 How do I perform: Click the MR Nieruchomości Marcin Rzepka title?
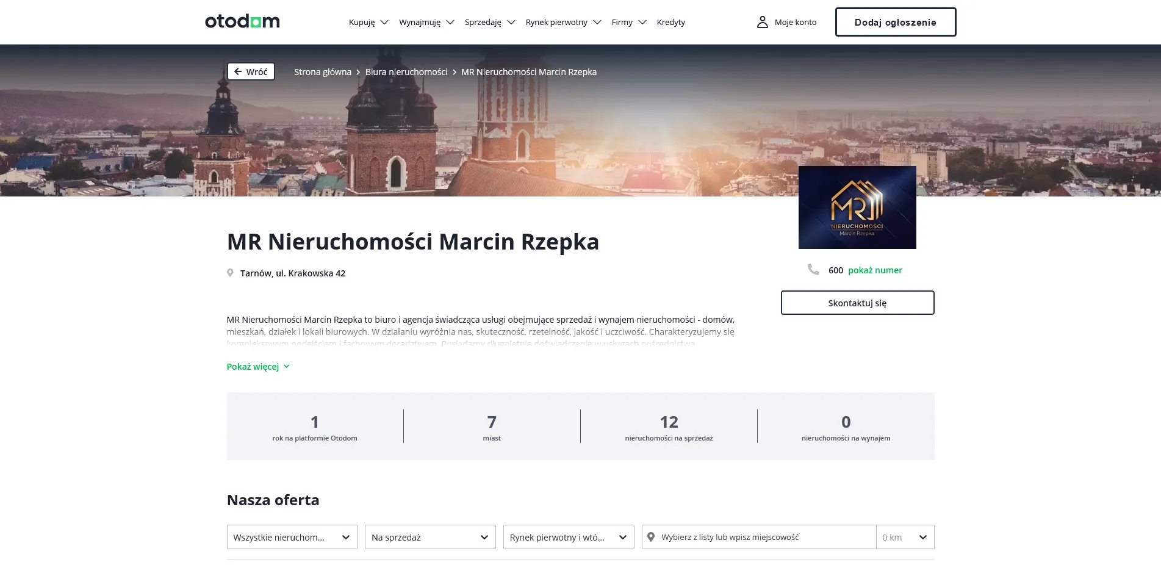coord(413,242)
